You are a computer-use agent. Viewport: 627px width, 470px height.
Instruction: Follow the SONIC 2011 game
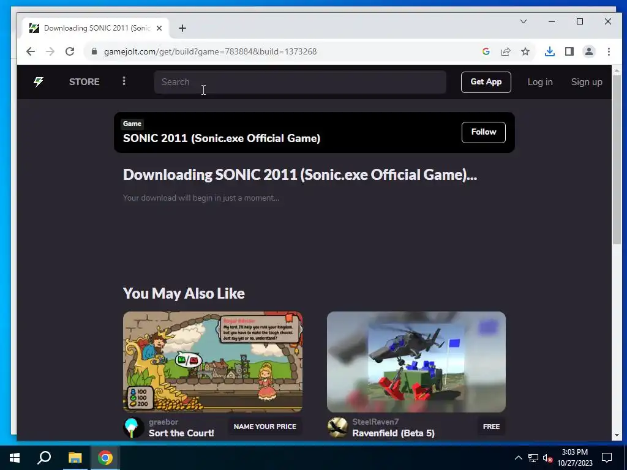click(x=484, y=132)
